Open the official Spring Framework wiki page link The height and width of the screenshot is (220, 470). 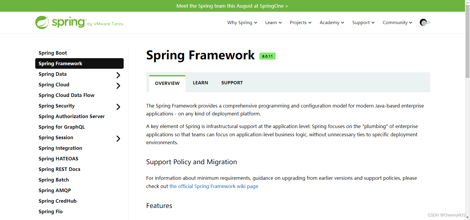[214, 186]
